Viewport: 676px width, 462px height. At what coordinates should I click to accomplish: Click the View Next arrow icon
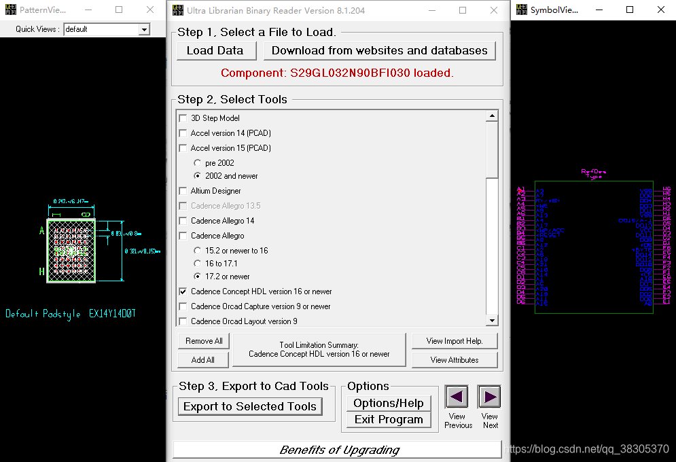(489, 397)
